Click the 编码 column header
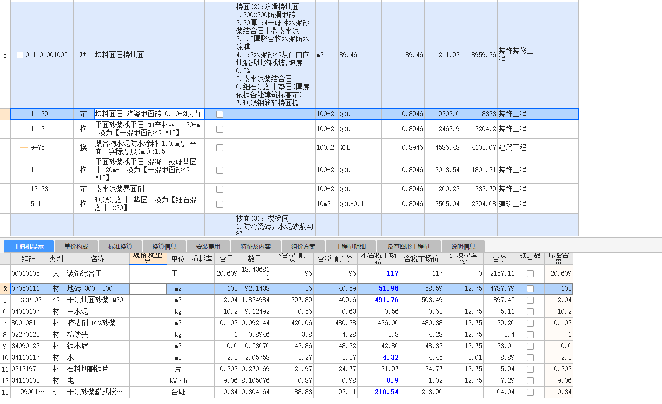 point(28,259)
